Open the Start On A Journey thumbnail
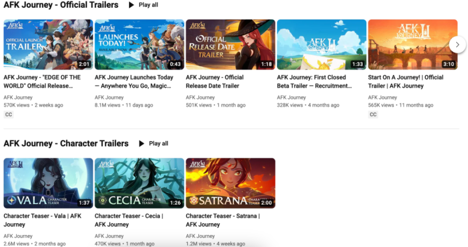 pos(412,44)
